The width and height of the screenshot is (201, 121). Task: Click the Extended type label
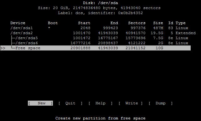[x=186, y=33]
